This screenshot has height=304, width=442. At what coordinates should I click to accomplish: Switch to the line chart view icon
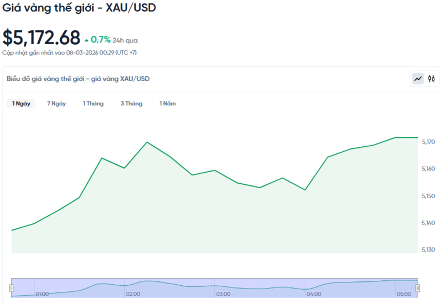click(418, 79)
